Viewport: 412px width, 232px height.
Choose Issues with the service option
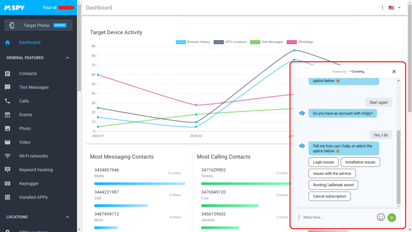332,173
